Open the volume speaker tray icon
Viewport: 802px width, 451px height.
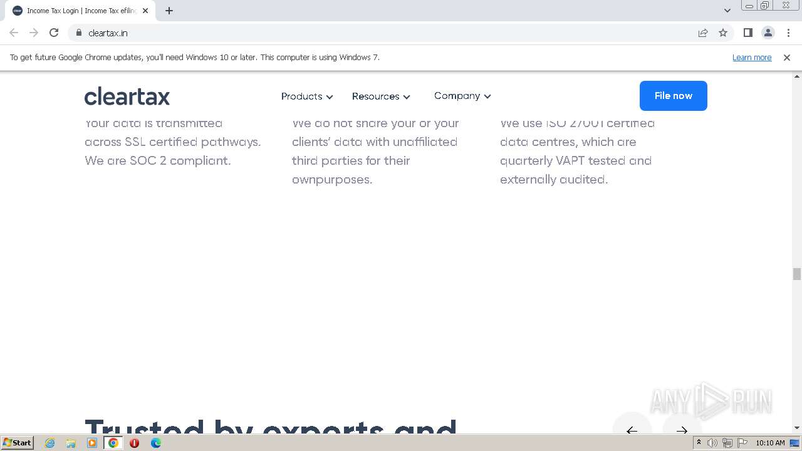pyautogui.click(x=712, y=443)
